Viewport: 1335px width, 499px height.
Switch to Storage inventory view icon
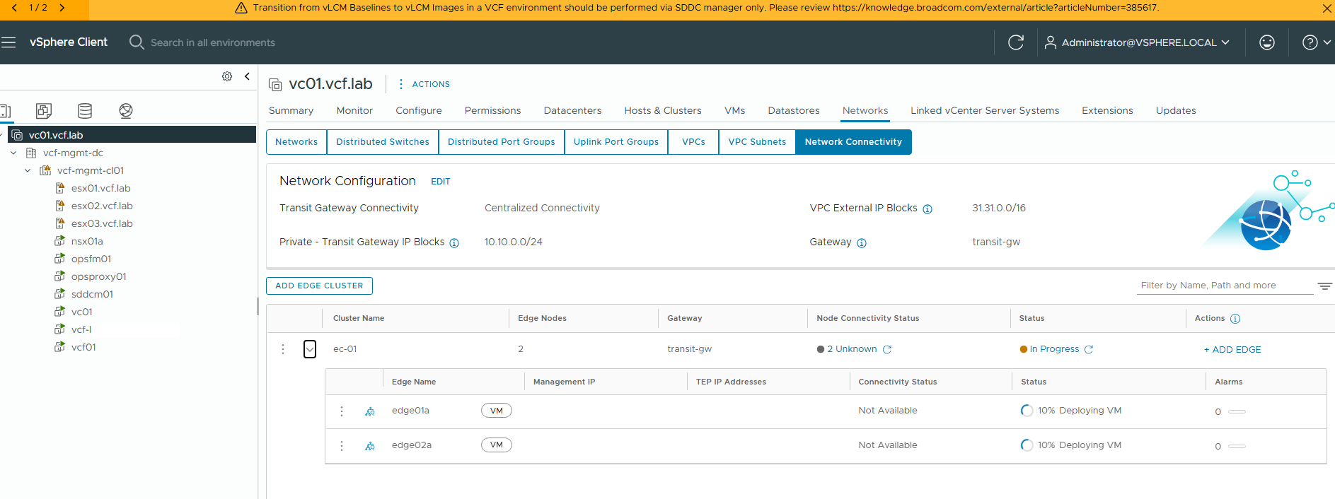click(85, 111)
